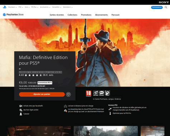170x136 pixels.
Task: Click the 36 K avis ratings link
Action: (48, 75)
